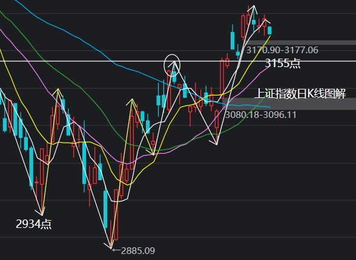The height and width of the screenshot is (260, 356).
Task: Click the white arrowhead at chart top
Action: (x=254, y=8)
